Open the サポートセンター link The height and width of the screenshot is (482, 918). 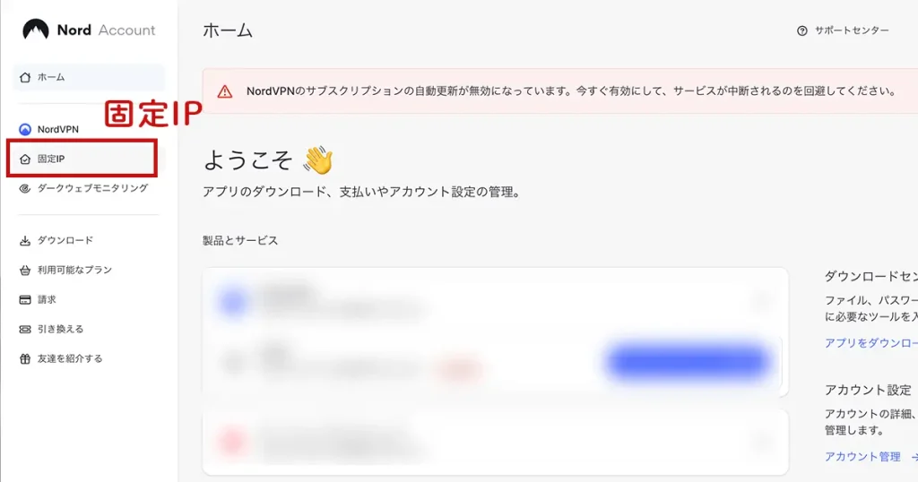point(852,30)
